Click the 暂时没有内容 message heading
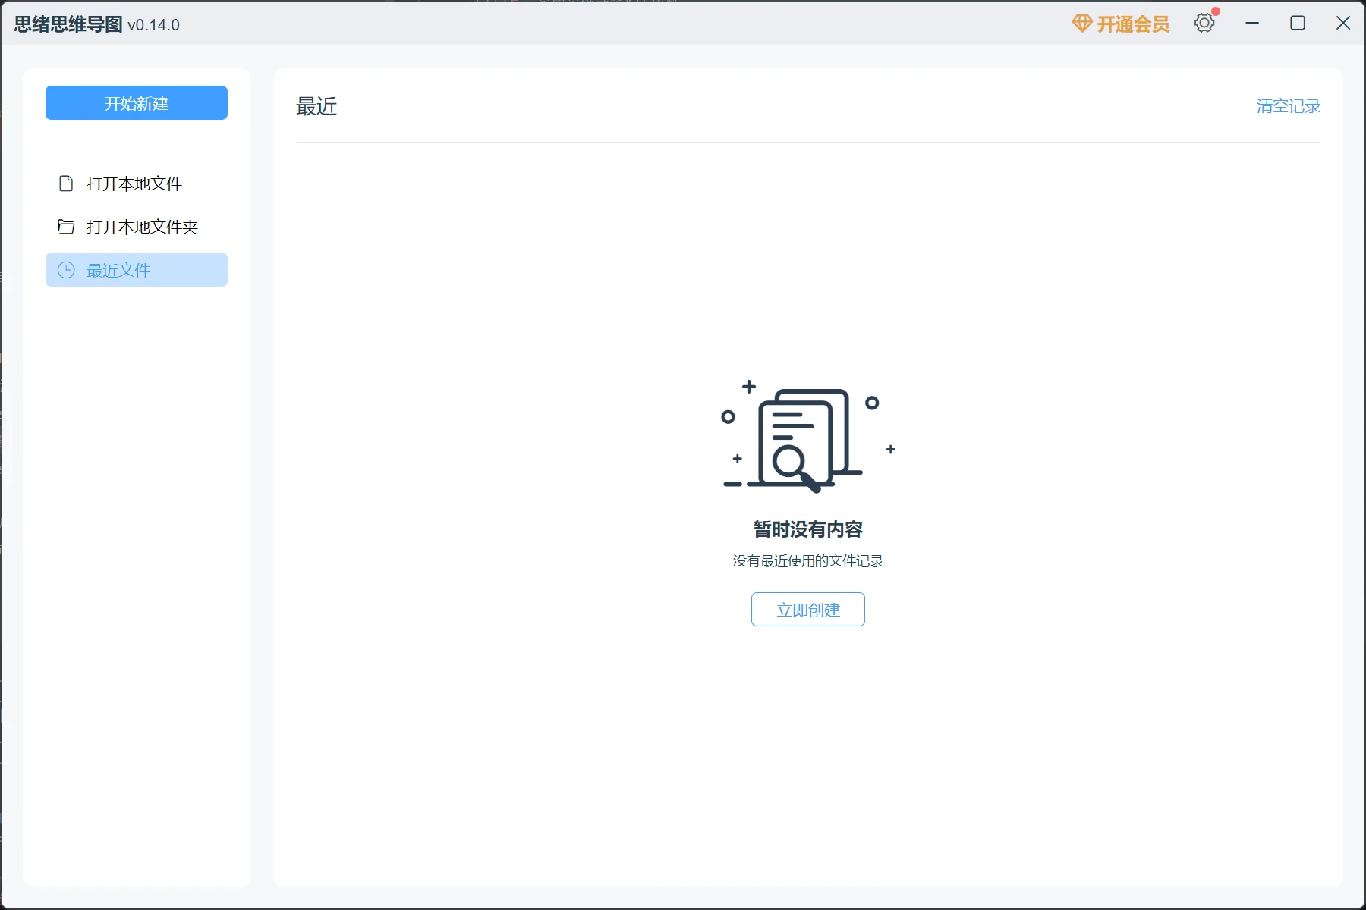Viewport: 1366px width, 910px height. point(807,529)
